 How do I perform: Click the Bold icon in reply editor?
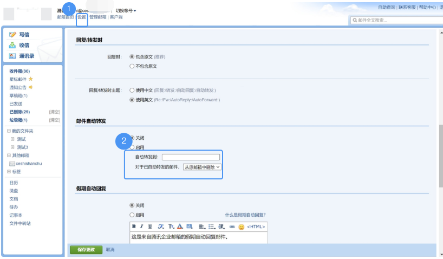pos(134,226)
